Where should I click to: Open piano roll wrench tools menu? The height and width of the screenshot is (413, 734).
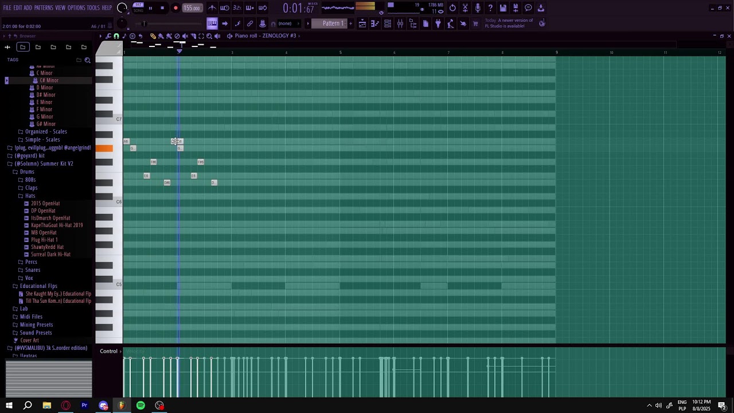click(108, 36)
